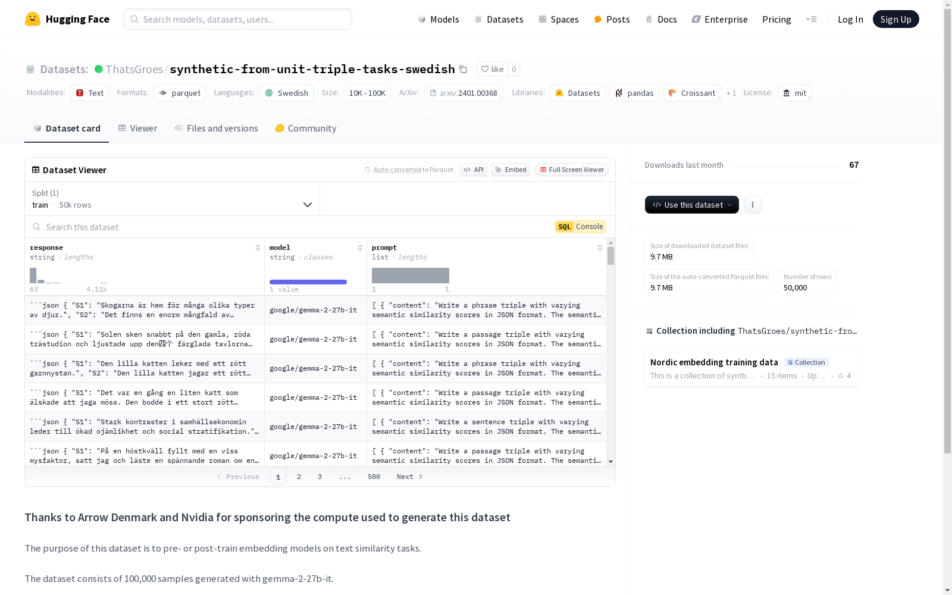Open the Community tab
952x595 pixels.
point(306,129)
